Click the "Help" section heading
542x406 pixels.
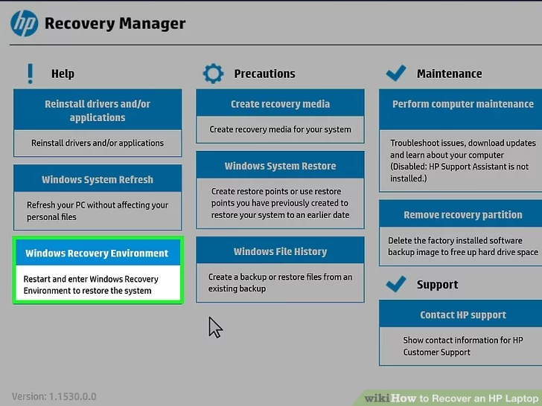click(63, 74)
